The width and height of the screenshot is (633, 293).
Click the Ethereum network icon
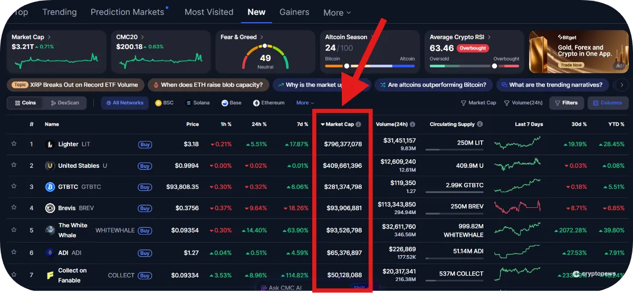(x=256, y=103)
